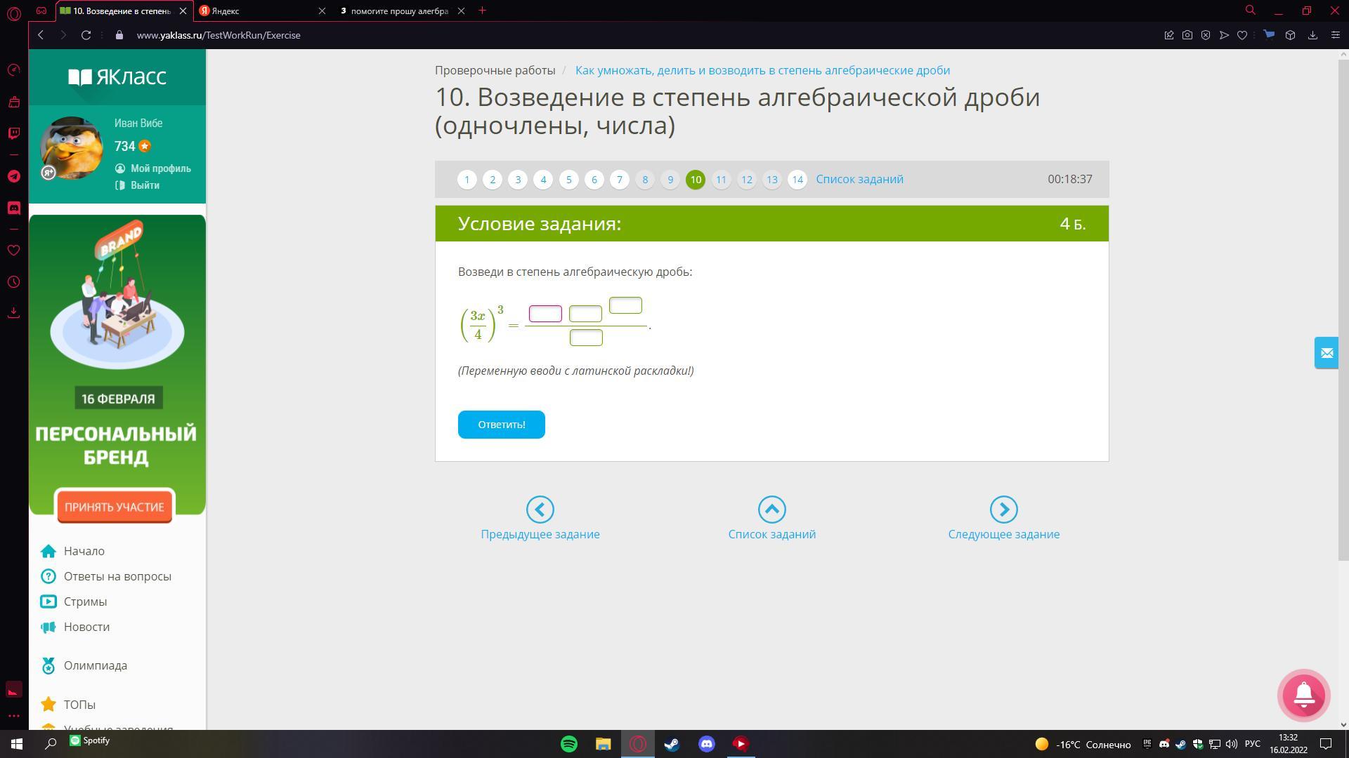Open Spotify from the Windows taskbar
The width and height of the screenshot is (1349, 758).
tap(568, 743)
